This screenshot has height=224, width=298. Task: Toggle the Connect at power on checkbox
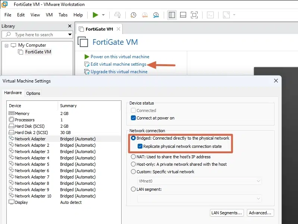pyautogui.click(x=134, y=118)
